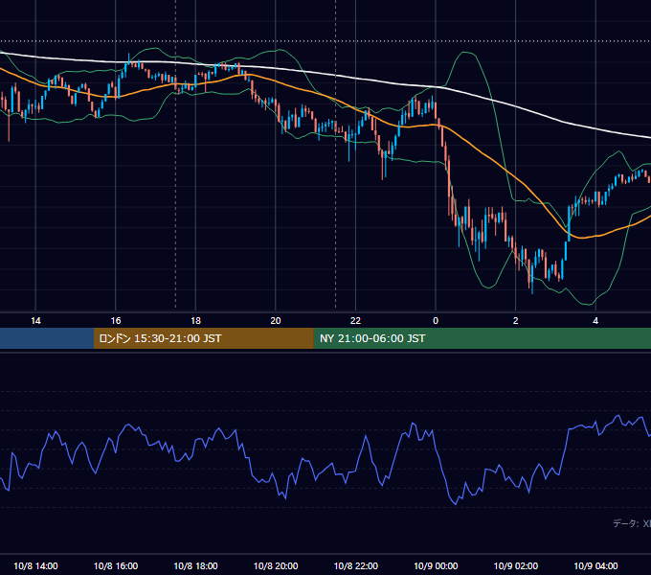Click time axis label 2 on price chart
Image resolution: width=651 pixels, height=575 pixels.
515,321
